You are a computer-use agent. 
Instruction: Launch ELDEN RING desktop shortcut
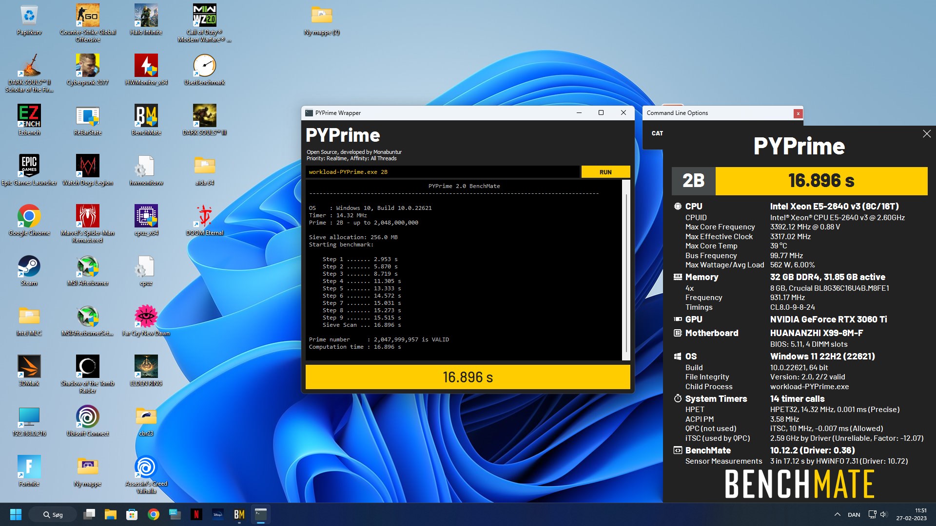click(x=146, y=371)
